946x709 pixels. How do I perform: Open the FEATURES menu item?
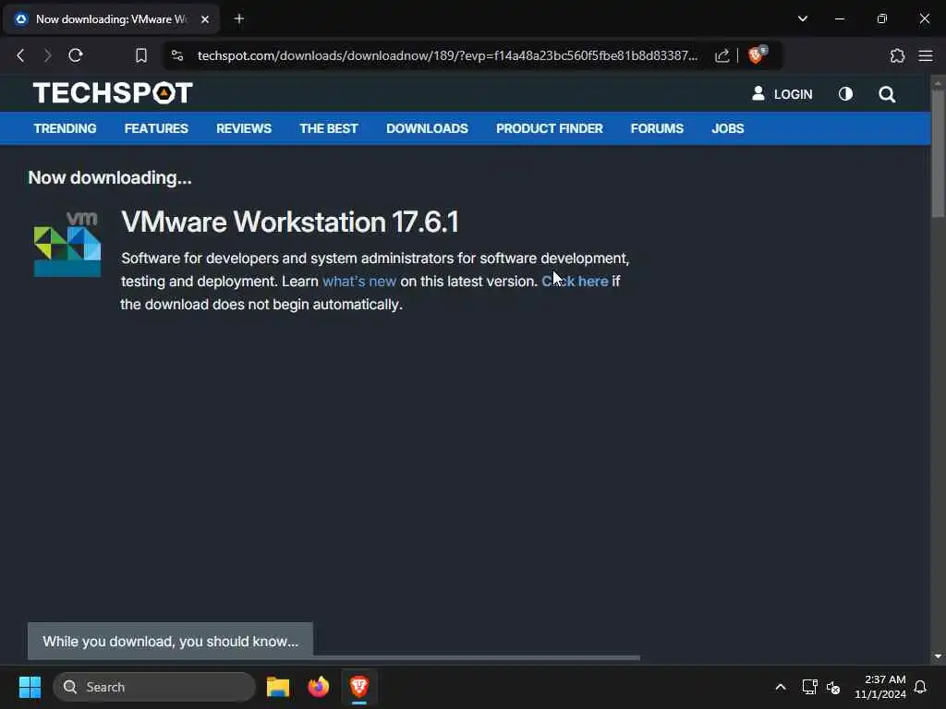[156, 128]
